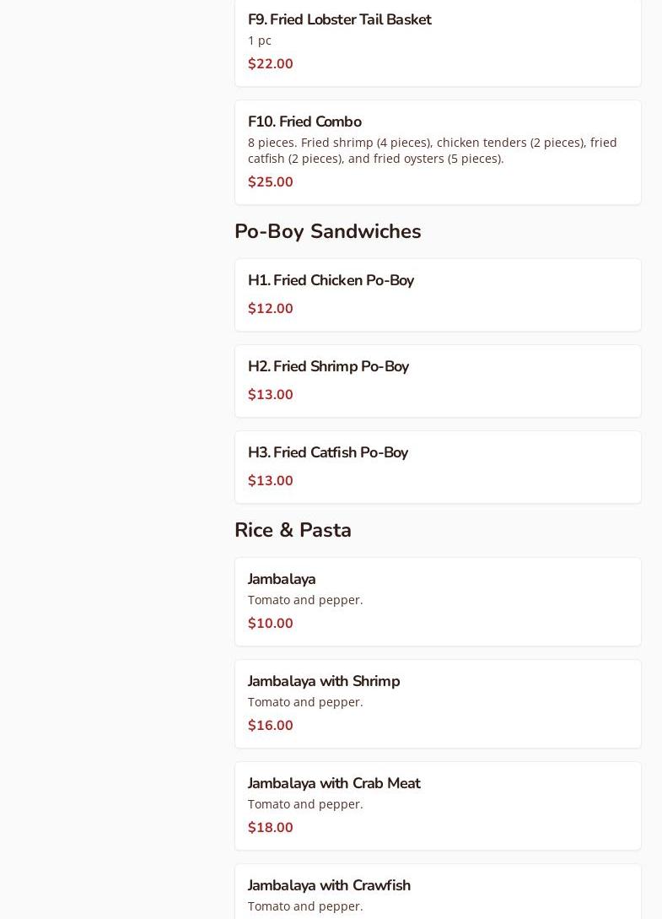Click the $22.00 lobster tail basket price
The image size is (662, 919).
click(271, 64)
